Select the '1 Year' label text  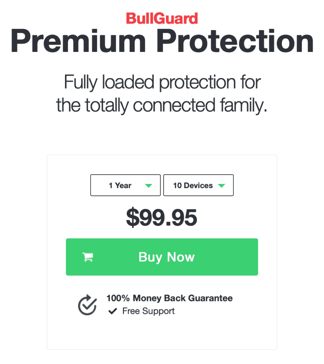120,186
